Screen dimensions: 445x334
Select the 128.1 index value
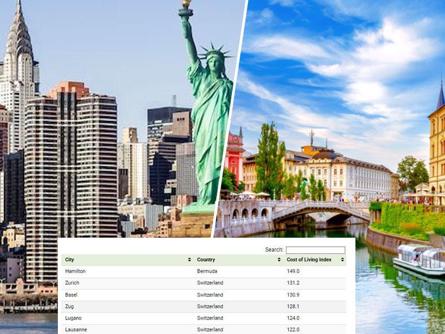point(293,307)
